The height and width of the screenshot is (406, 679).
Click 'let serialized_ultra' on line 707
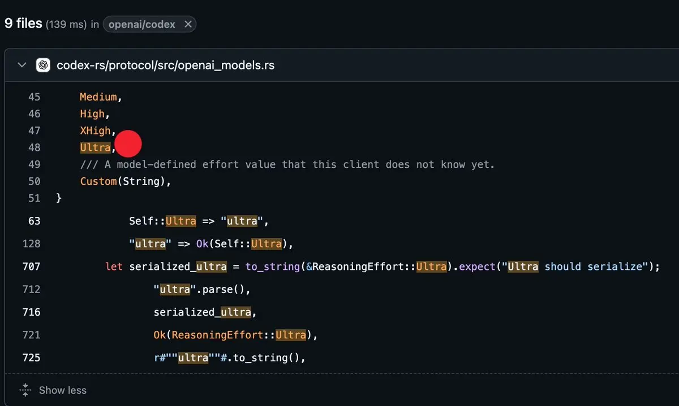(166, 267)
